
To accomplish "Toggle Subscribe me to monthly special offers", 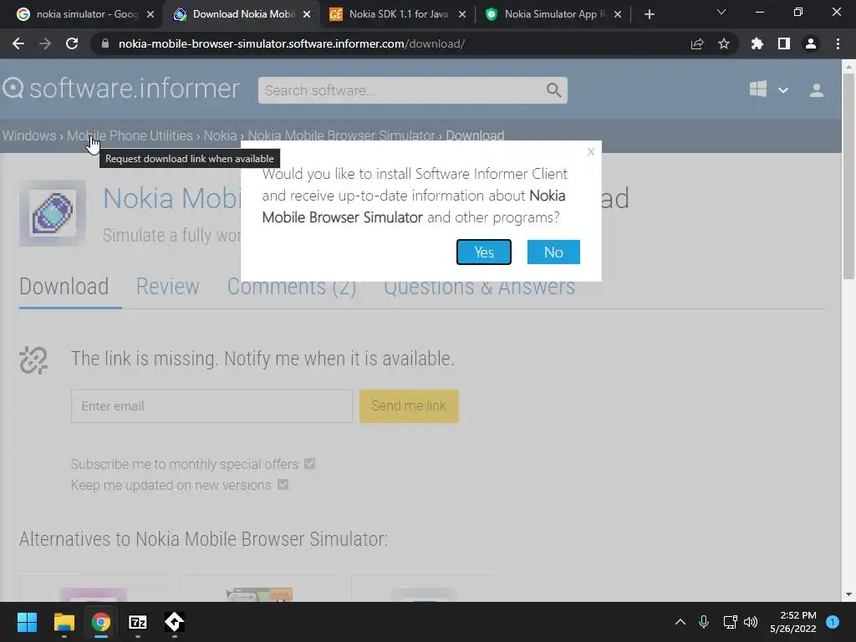I will coord(309,463).
